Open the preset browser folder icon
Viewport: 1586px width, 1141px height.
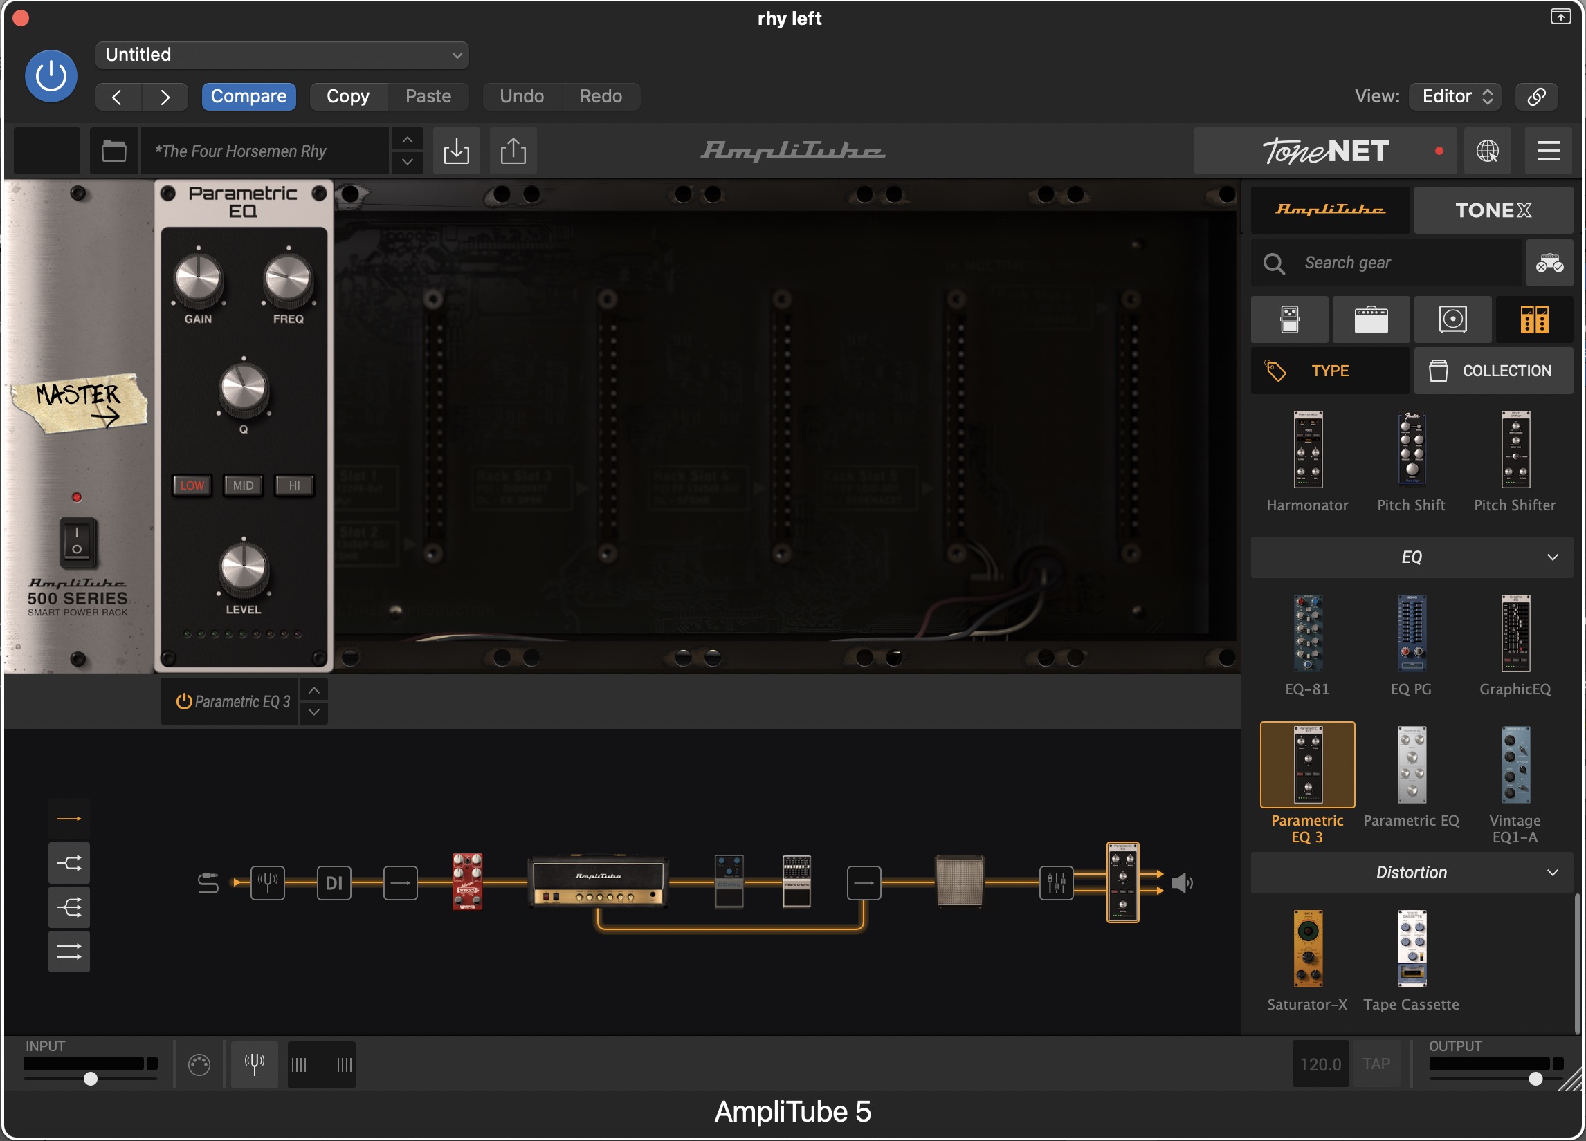(x=113, y=151)
